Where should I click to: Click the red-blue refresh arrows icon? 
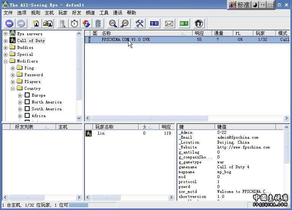coord(86,24)
